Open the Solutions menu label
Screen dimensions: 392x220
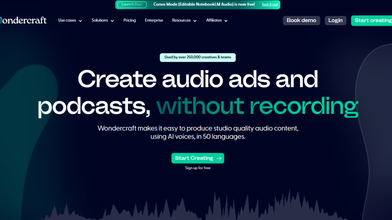(x=99, y=20)
